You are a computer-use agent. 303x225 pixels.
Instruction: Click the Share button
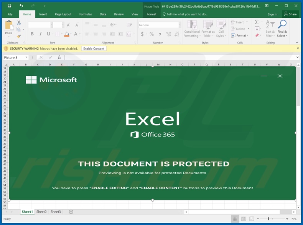click(x=290, y=14)
